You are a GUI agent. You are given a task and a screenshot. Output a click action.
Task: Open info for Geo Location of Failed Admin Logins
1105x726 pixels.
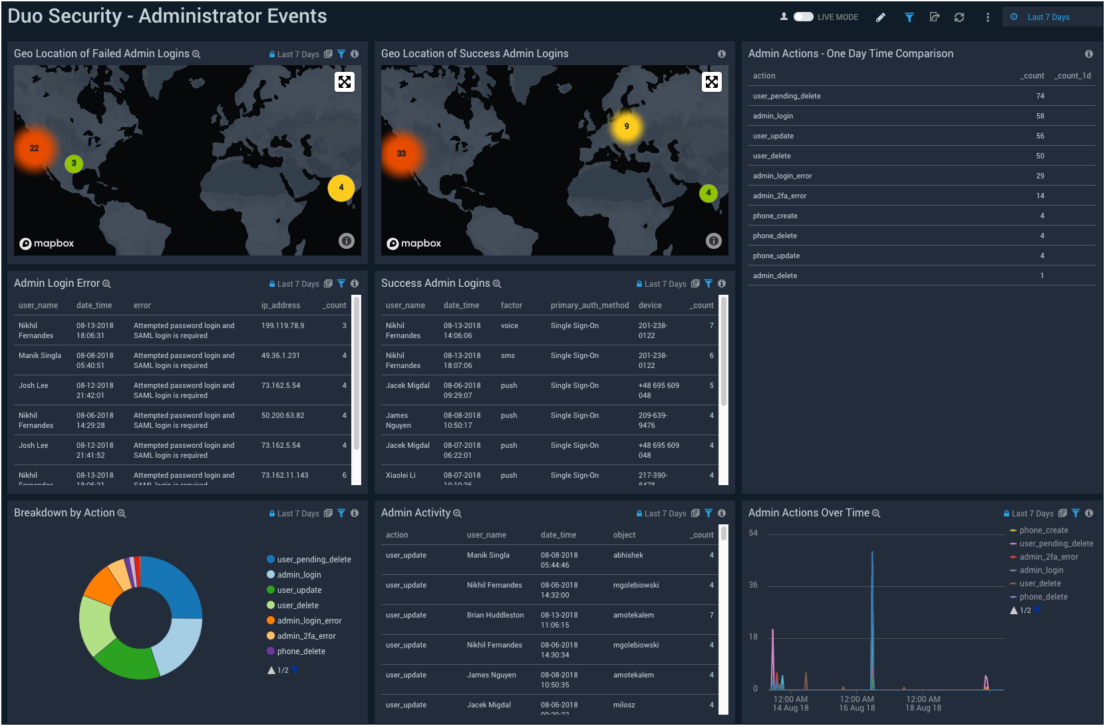[x=355, y=54]
